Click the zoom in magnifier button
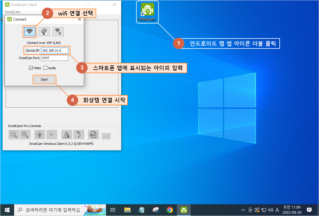This screenshot has width=319, height=216. tap(25, 135)
